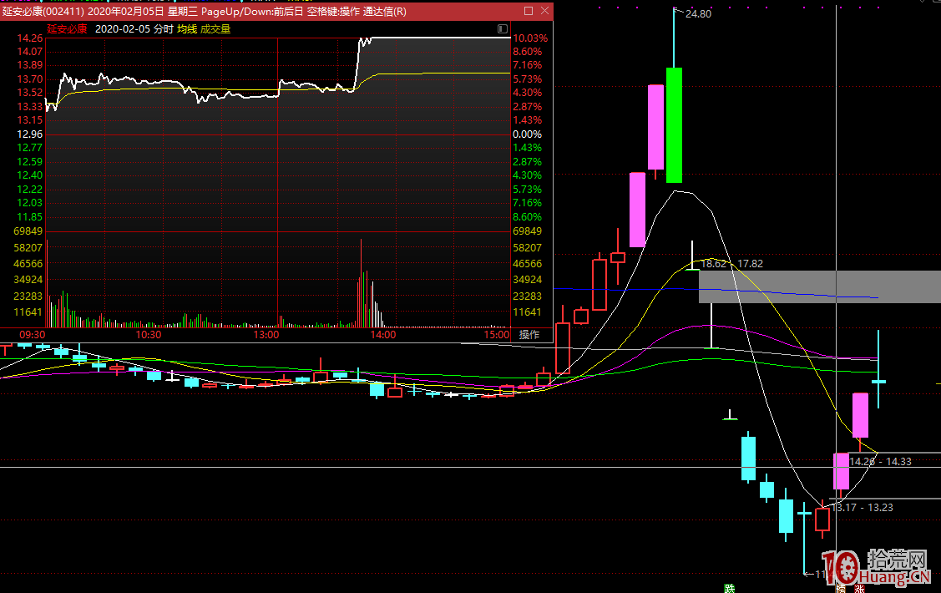The image size is (941, 593).
Task: Click the 14.26 - 14.33 price range label
Action: pyautogui.click(x=880, y=461)
